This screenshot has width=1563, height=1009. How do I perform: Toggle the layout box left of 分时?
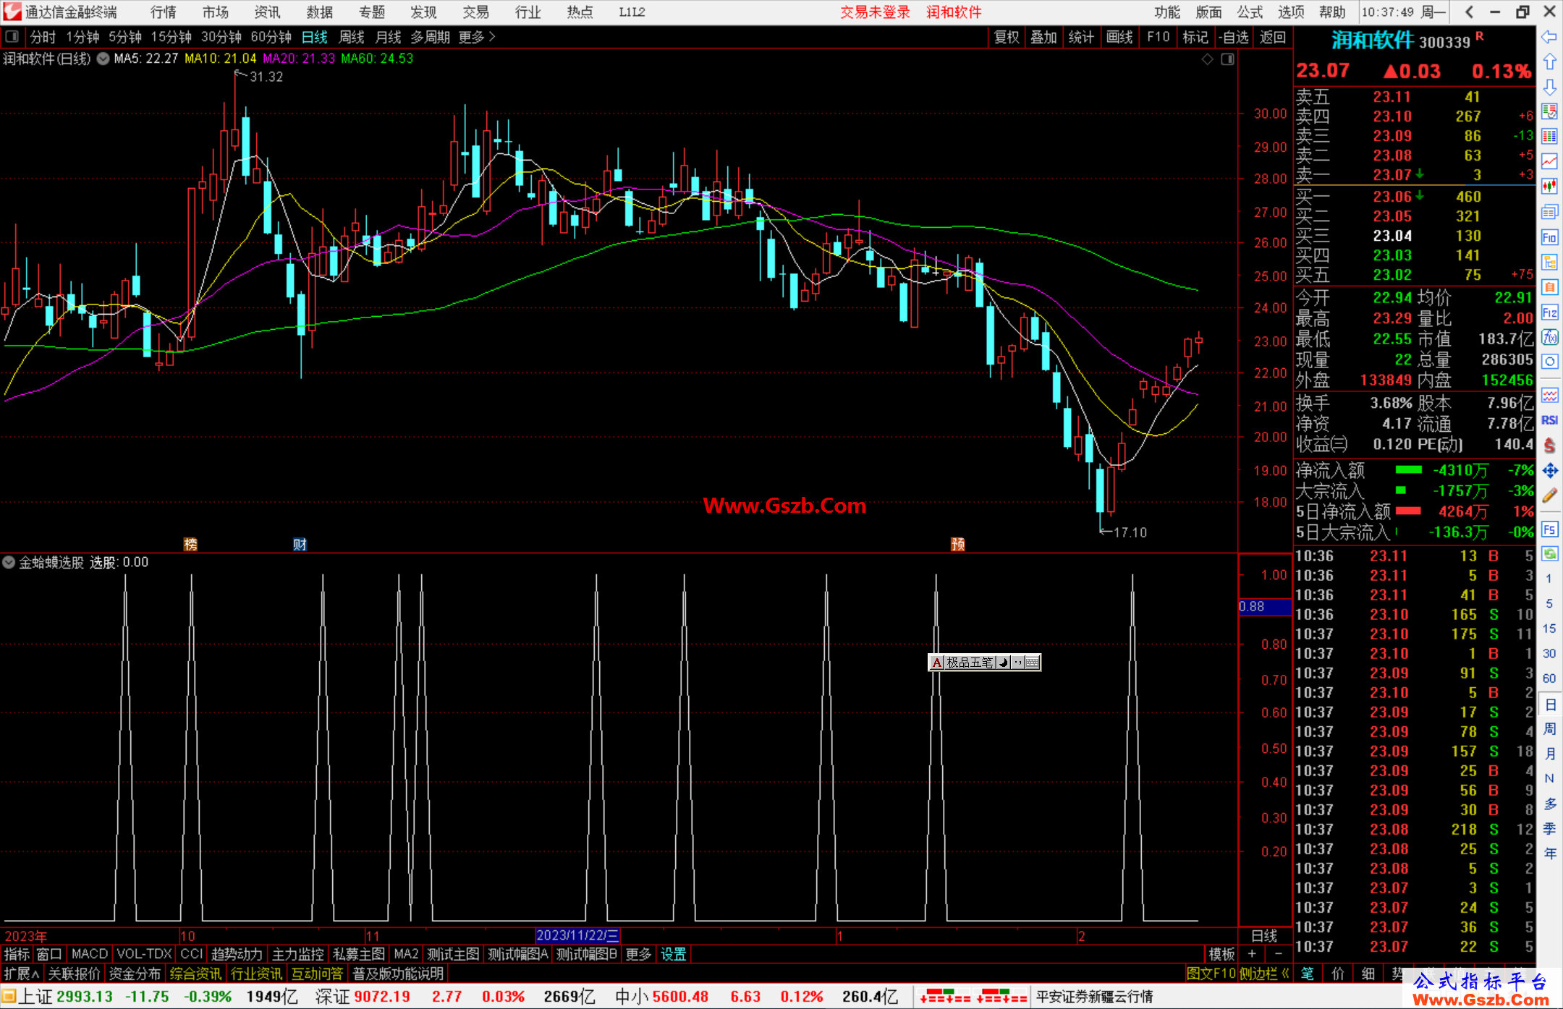coord(12,36)
